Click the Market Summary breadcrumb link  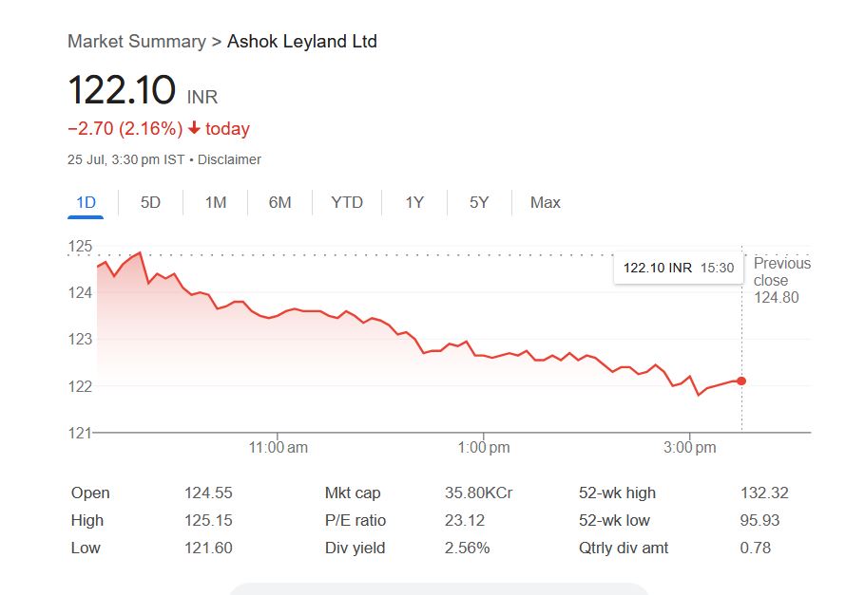point(136,42)
